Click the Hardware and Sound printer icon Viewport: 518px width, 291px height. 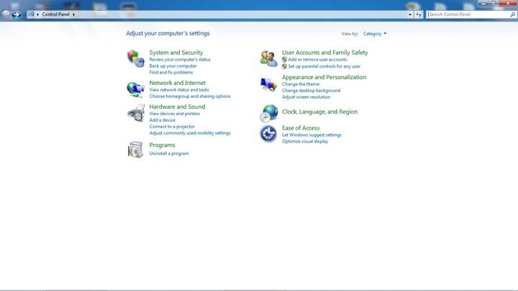[x=135, y=113]
